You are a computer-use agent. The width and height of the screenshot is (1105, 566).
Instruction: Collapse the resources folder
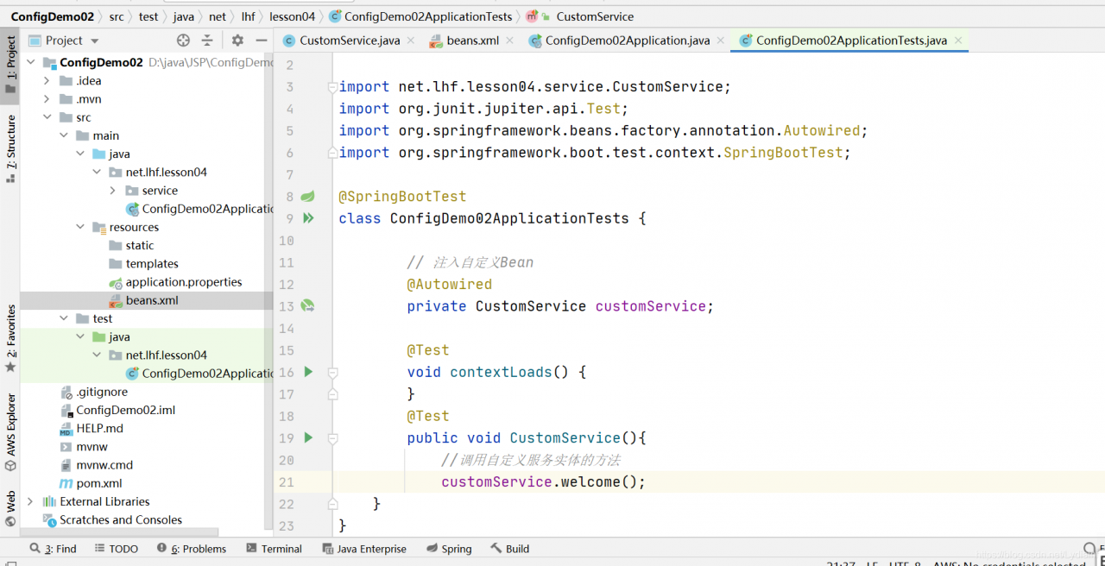79,227
